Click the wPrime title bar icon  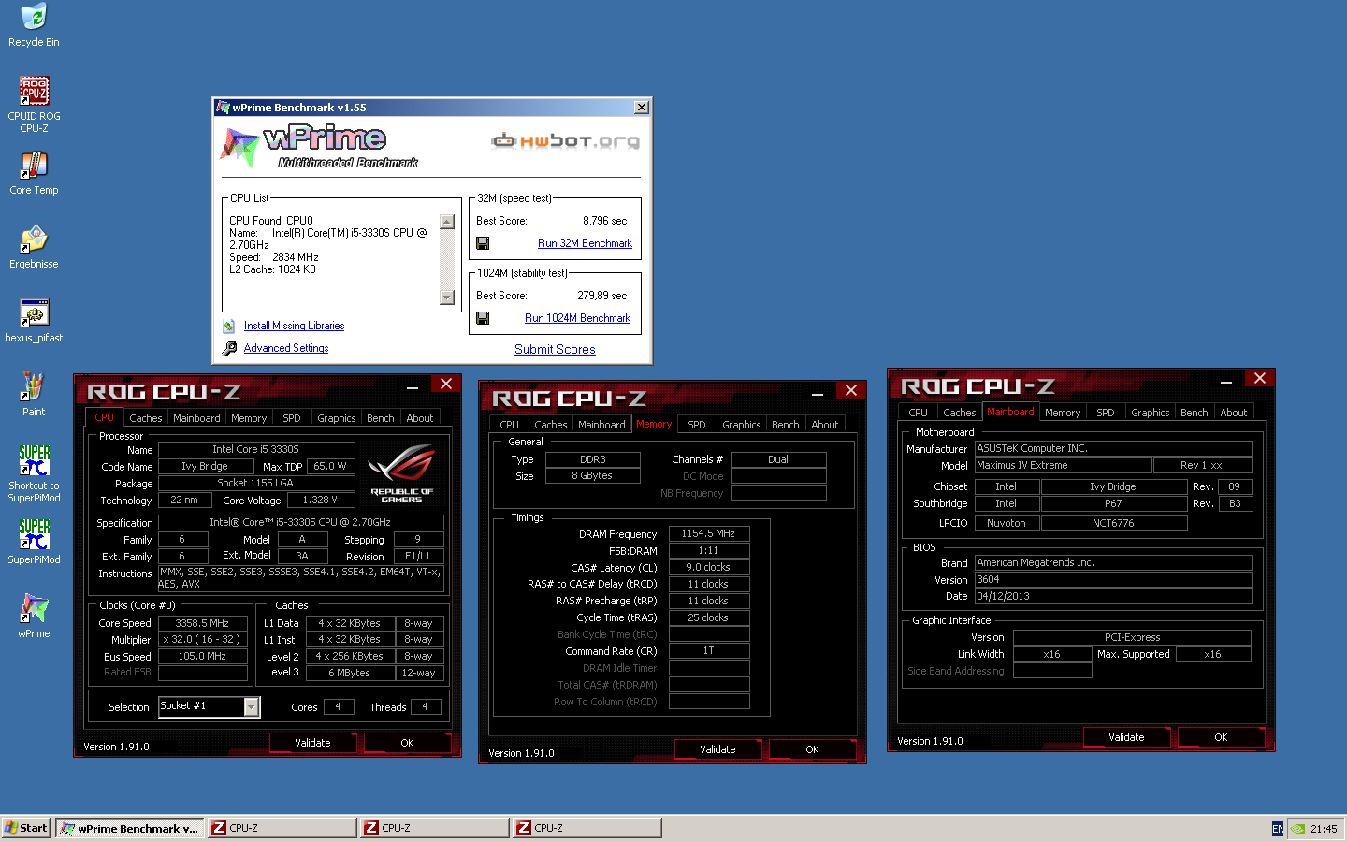click(x=224, y=108)
